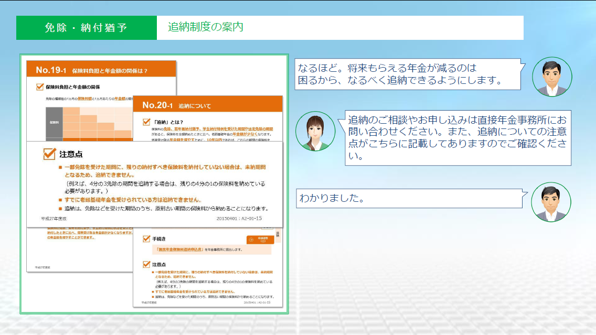Select the advisor's 追納のご相談 speech bubble

[x=457, y=138]
